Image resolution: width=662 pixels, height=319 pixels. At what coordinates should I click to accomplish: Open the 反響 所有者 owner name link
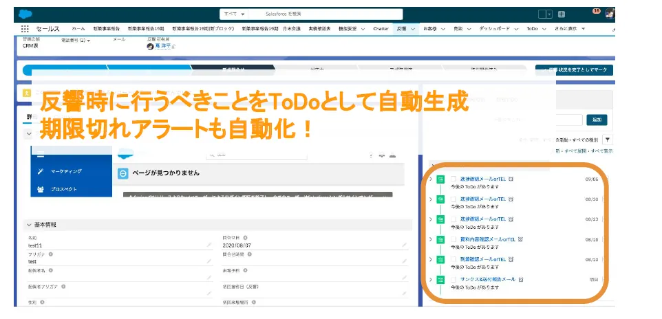[x=162, y=46]
